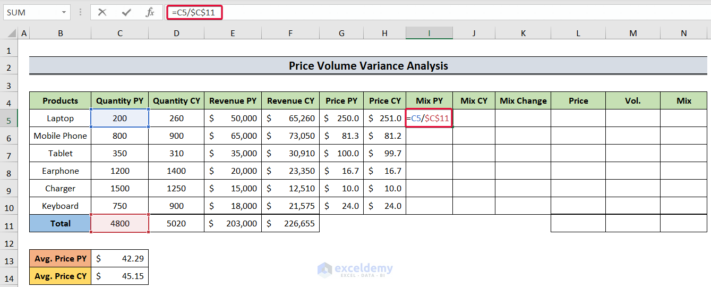Open the Name Box dropdown arrow
The height and width of the screenshot is (287, 711).
(x=64, y=12)
